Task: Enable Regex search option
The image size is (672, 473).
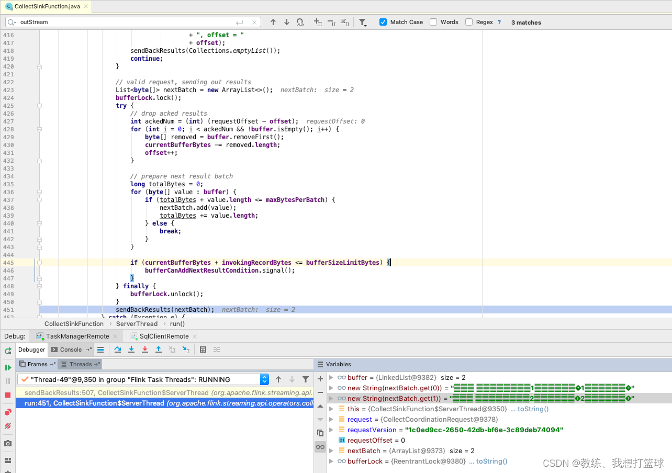Action: (x=469, y=22)
